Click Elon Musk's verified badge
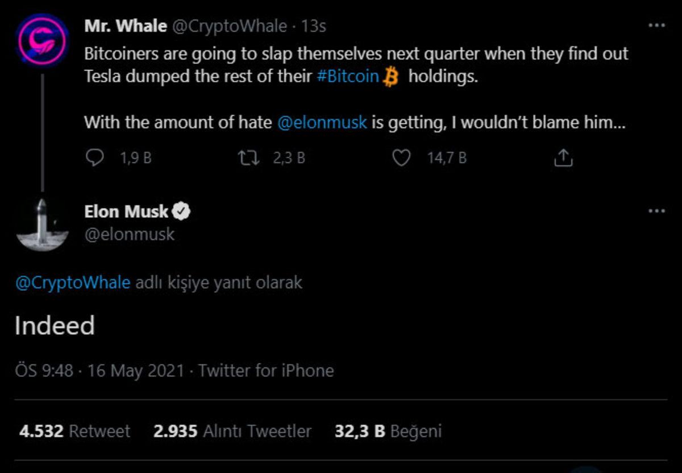 tap(182, 211)
